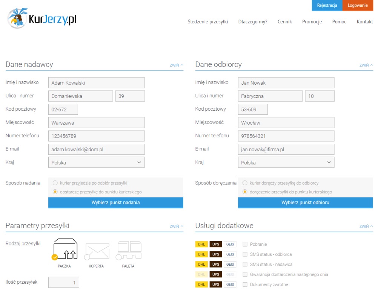378x289 pixels.
Task: Choose the KOPERTA envelope icon
Action: (97, 251)
